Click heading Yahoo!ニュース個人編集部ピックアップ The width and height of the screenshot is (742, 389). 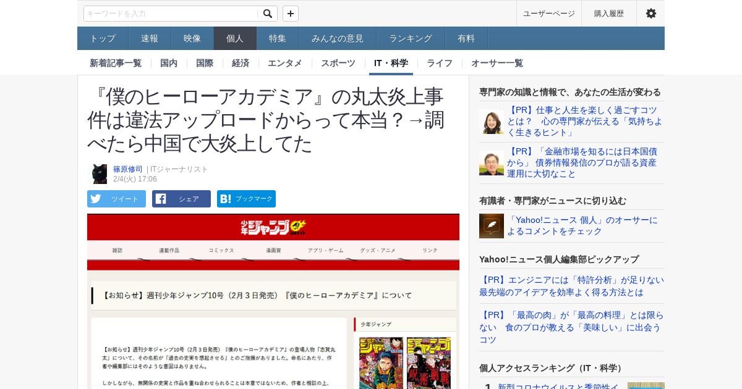(559, 259)
